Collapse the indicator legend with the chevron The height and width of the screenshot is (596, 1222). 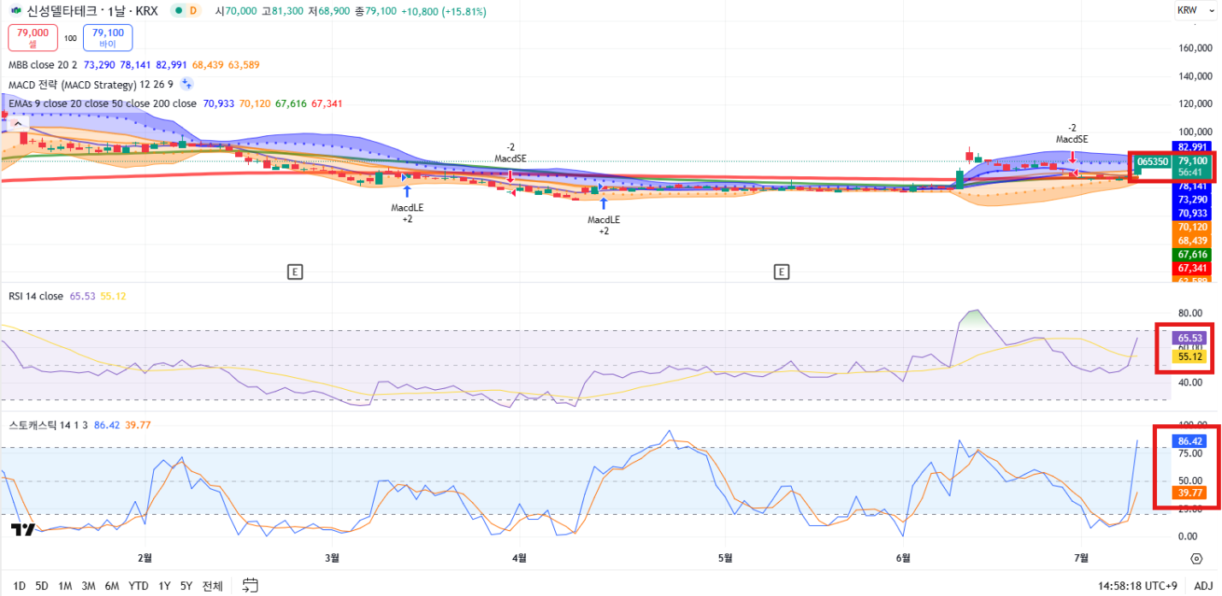tap(16, 123)
